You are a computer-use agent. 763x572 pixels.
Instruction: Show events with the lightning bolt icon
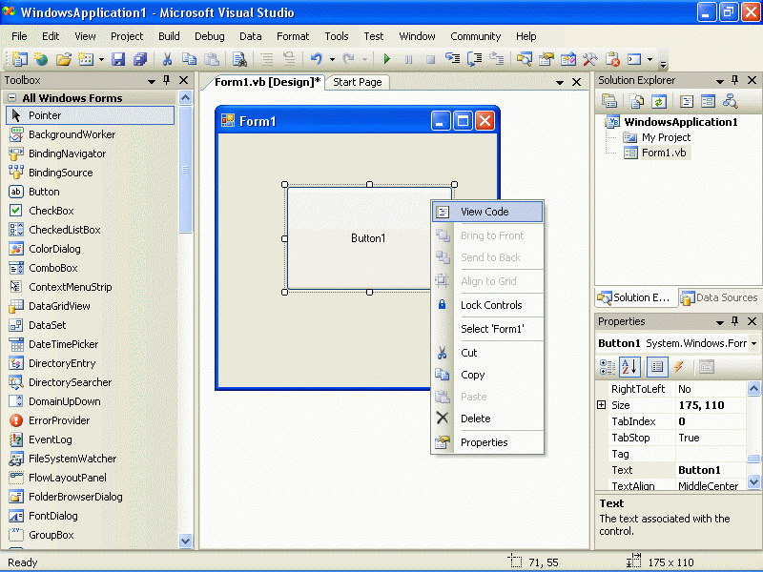coord(679,367)
